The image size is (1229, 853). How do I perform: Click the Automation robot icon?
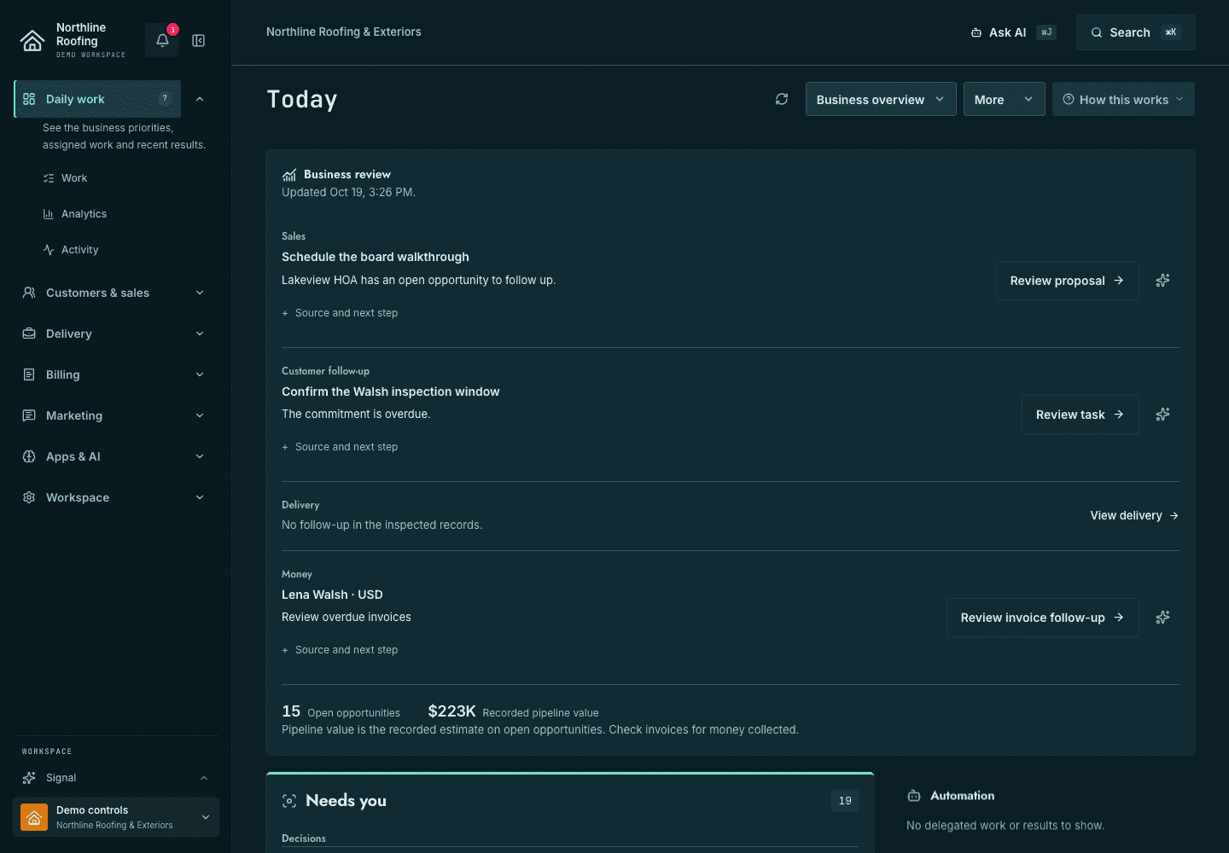click(914, 795)
